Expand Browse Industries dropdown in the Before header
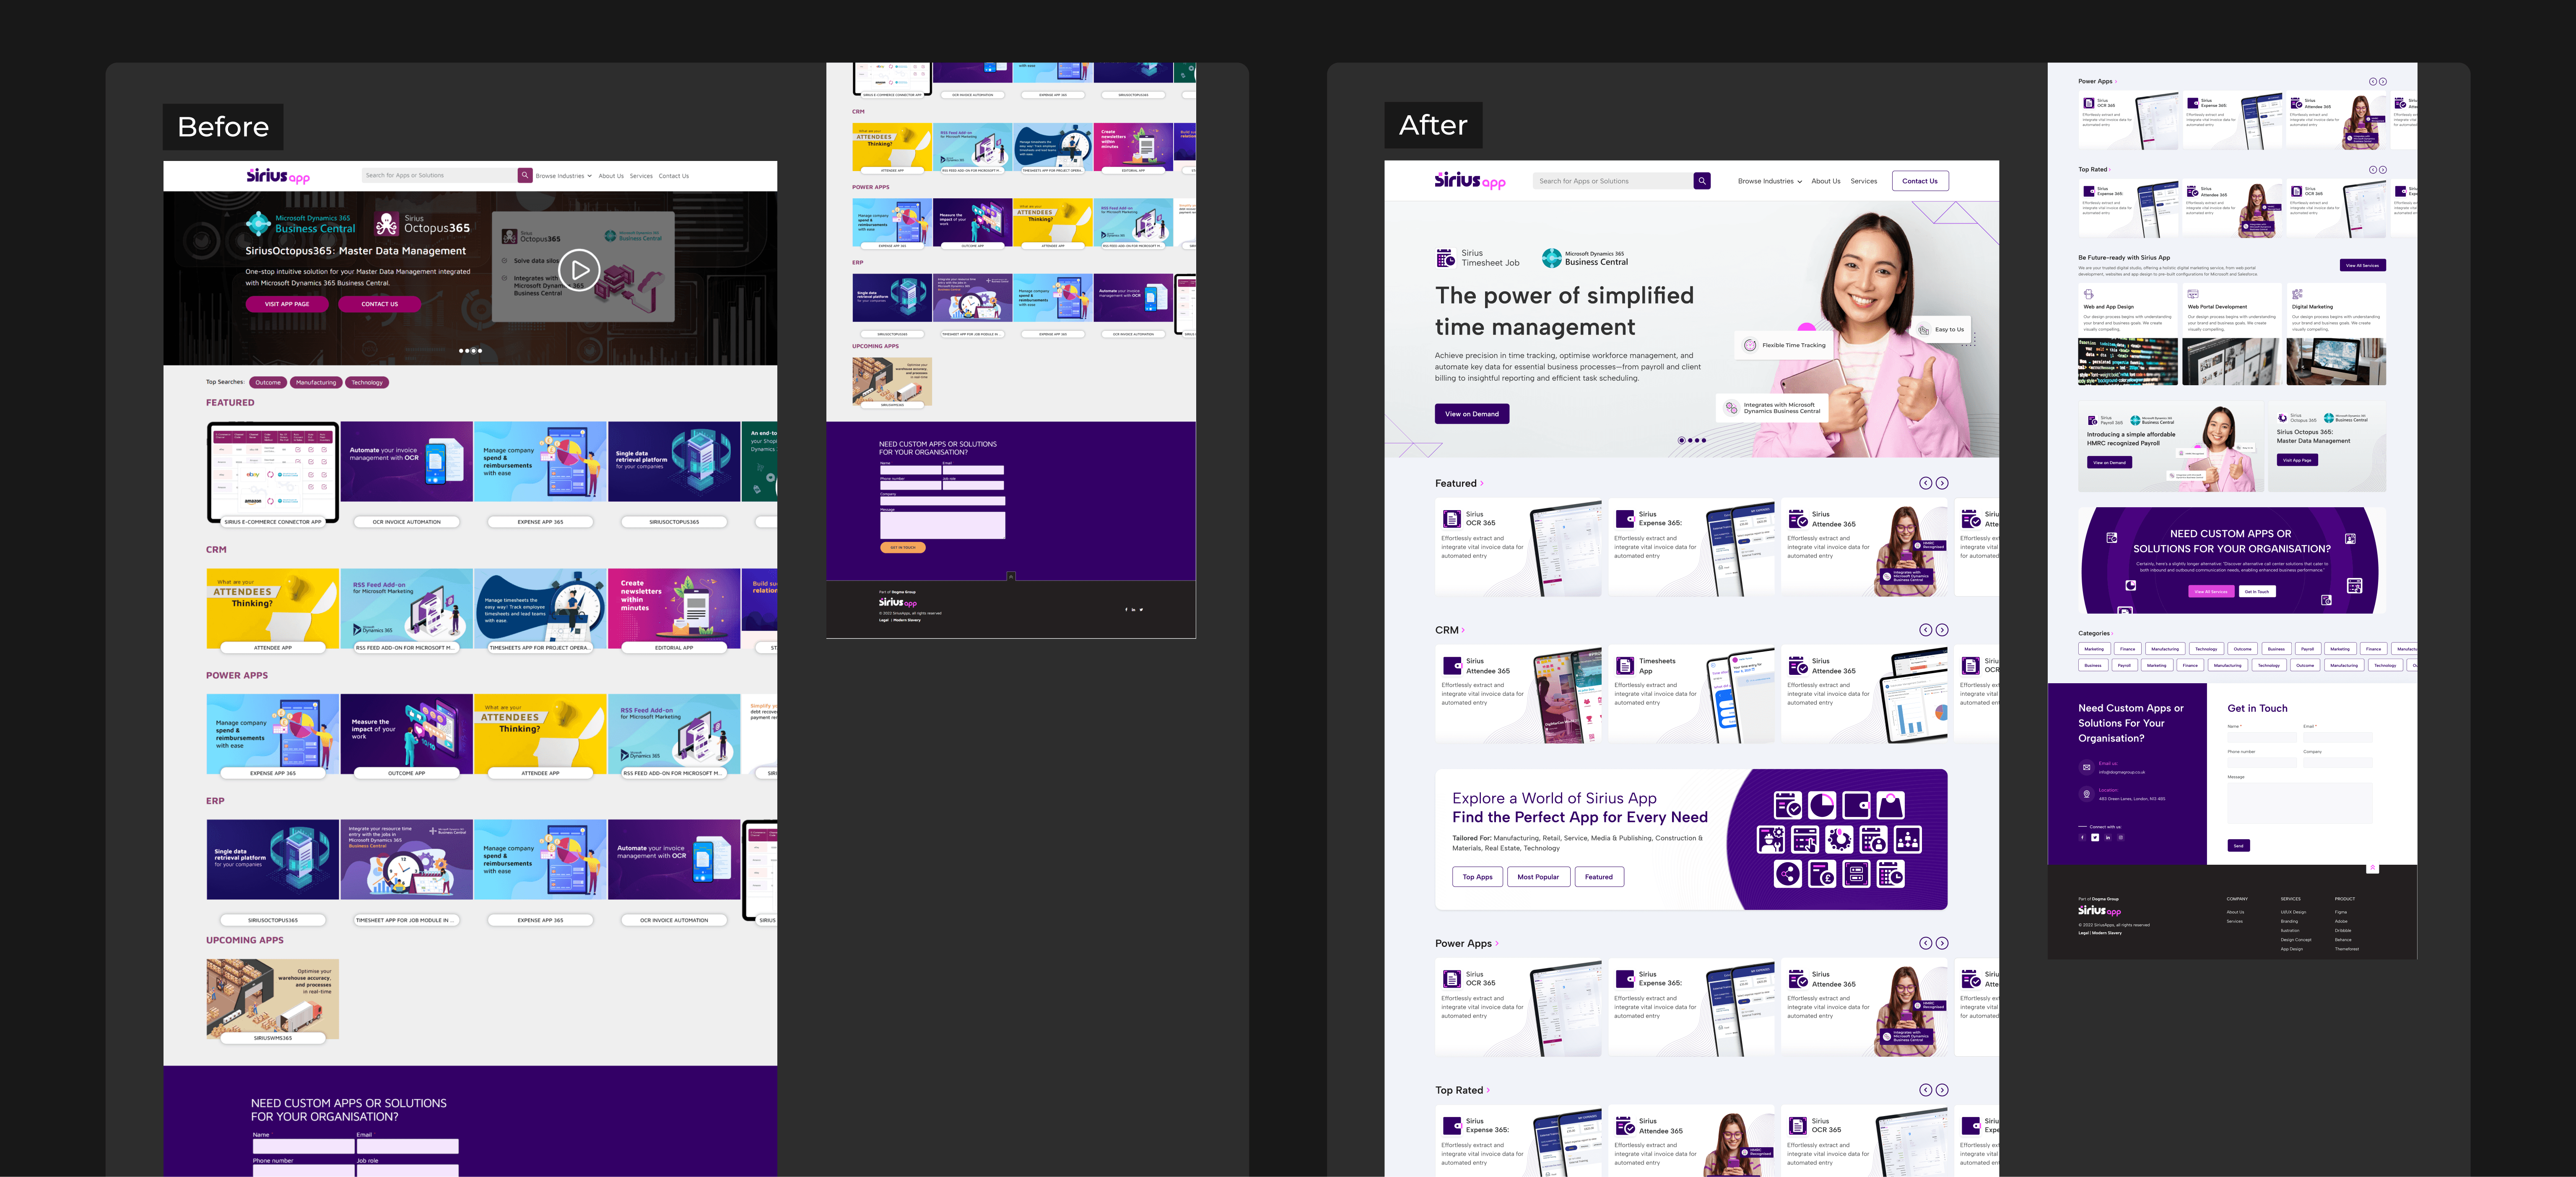The height and width of the screenshot is (1177, 2576). [x=563, y=176]
